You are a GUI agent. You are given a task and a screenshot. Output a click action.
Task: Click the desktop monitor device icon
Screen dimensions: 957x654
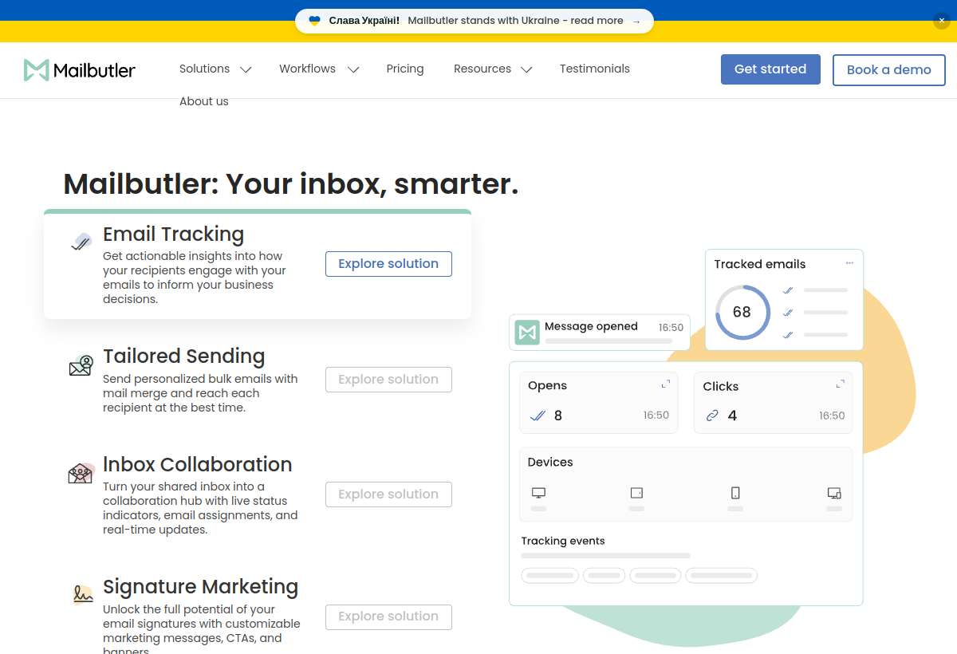tap(538, 493)
